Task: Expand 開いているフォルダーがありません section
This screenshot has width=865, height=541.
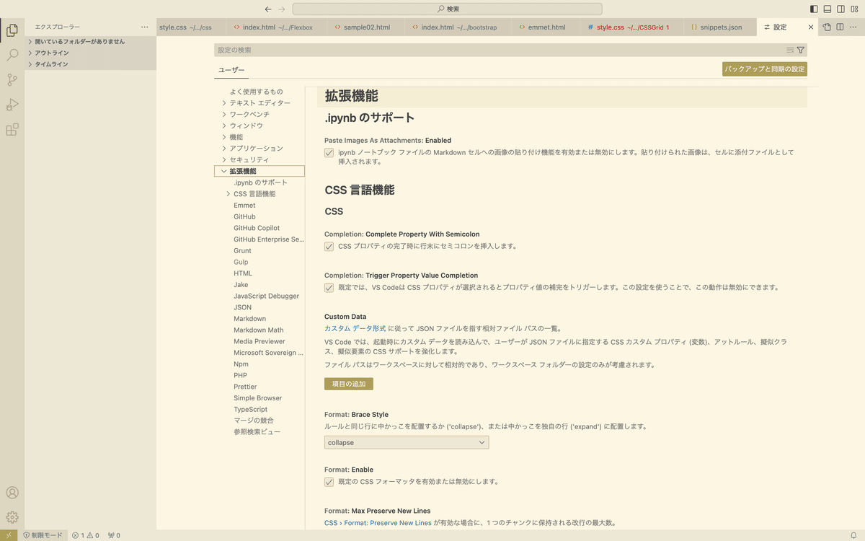Action: (90, 42)
